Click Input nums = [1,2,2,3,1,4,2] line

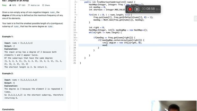pyautogui.click(x=21, y=80)
